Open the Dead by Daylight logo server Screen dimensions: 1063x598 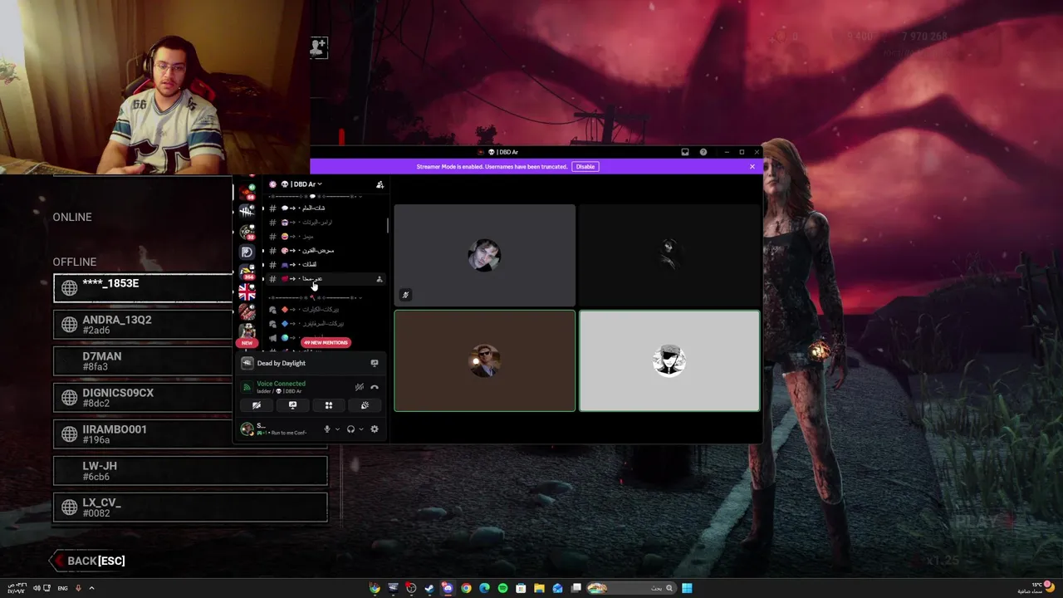pyautogui.click(x=247, y=212)
